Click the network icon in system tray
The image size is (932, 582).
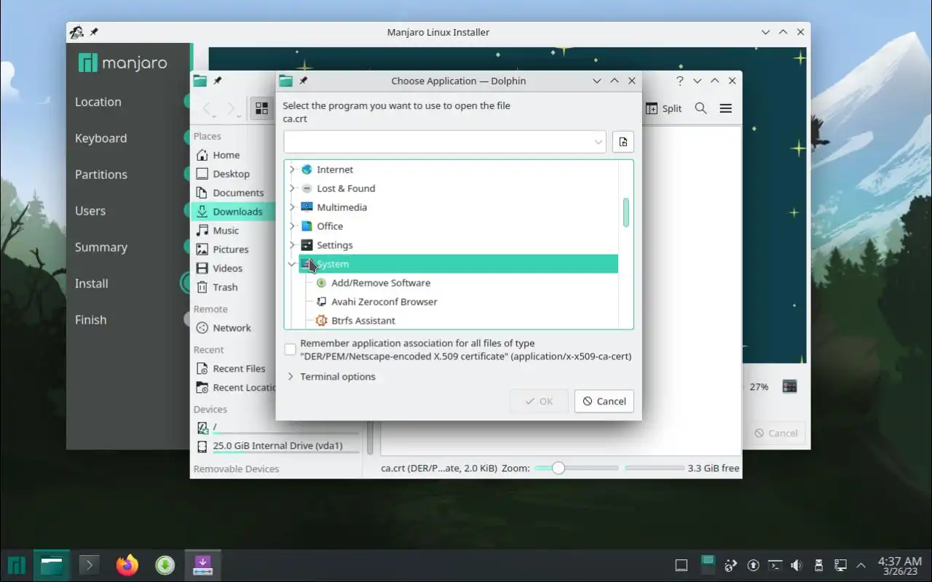click(840, 565)
